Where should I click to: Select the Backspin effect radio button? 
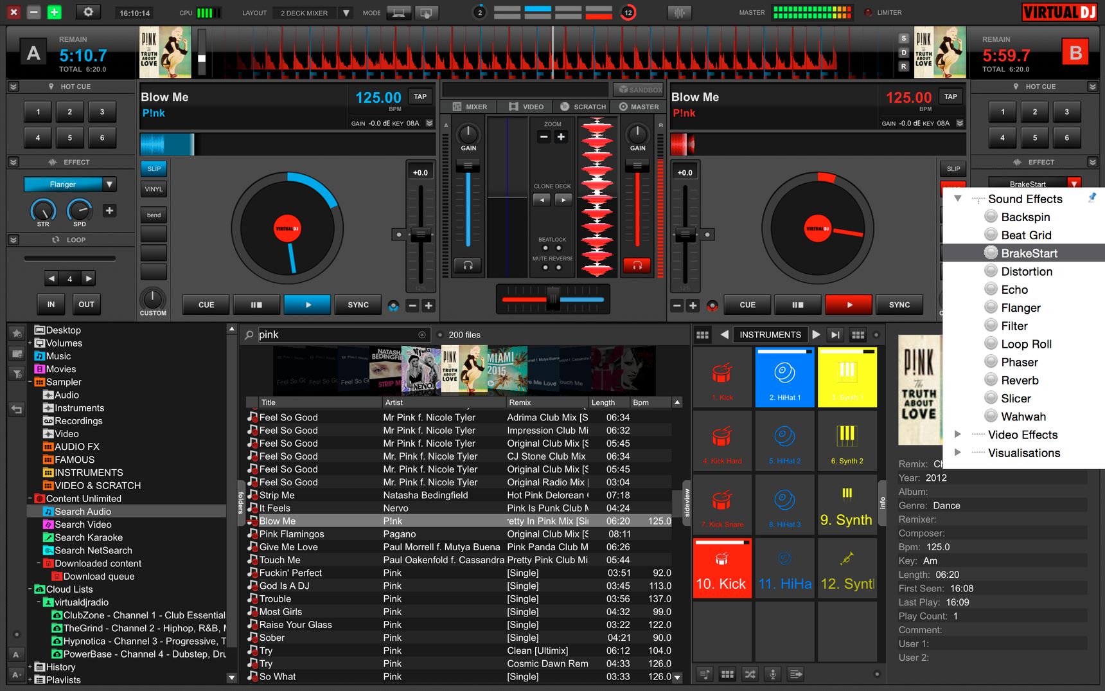(x=991, y=217)
